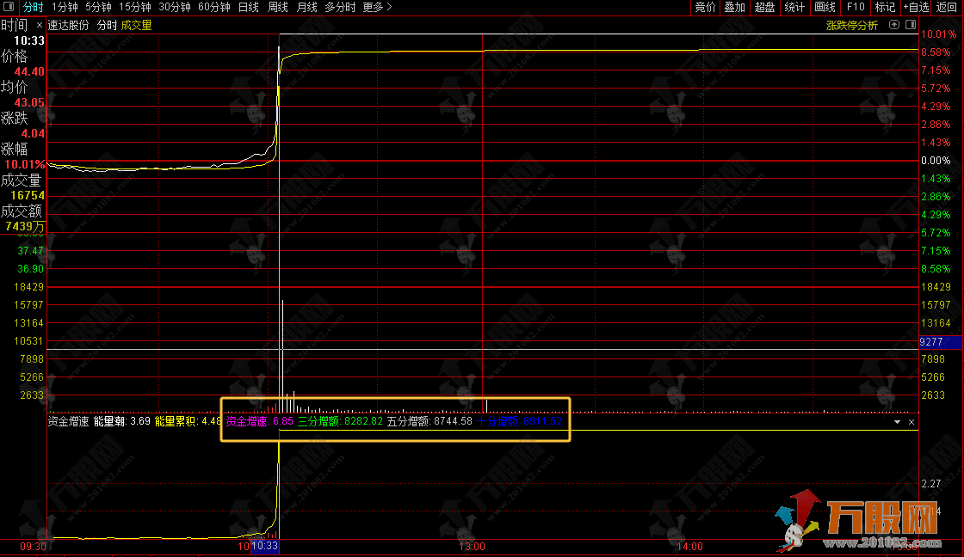964x557 pixels.
Task: Select the 5分钟 timeframe tab
Action: (98, 7)
